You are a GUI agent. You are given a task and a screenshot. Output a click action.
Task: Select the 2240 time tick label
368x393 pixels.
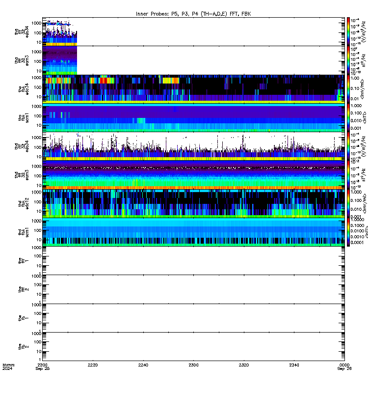tap(143, 365)
